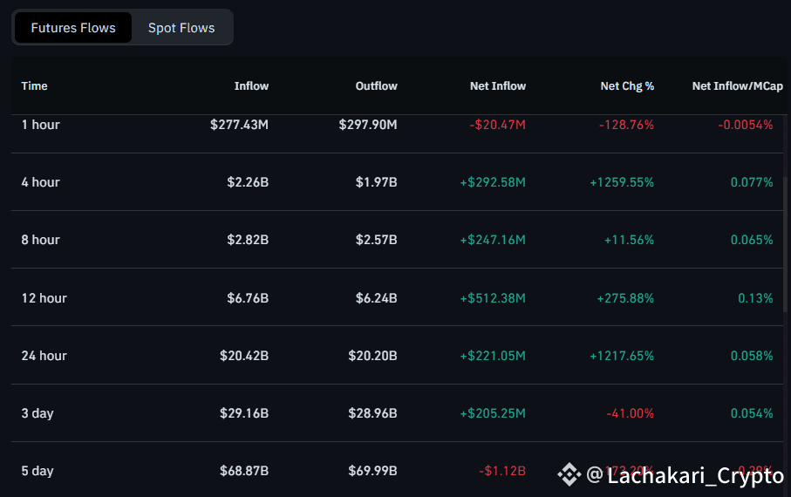Click the Time column header
791x497 pixels.
(x=35, y=86)
